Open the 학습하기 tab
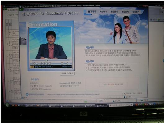This screenshot has width=164, height=123. point(103,11)
